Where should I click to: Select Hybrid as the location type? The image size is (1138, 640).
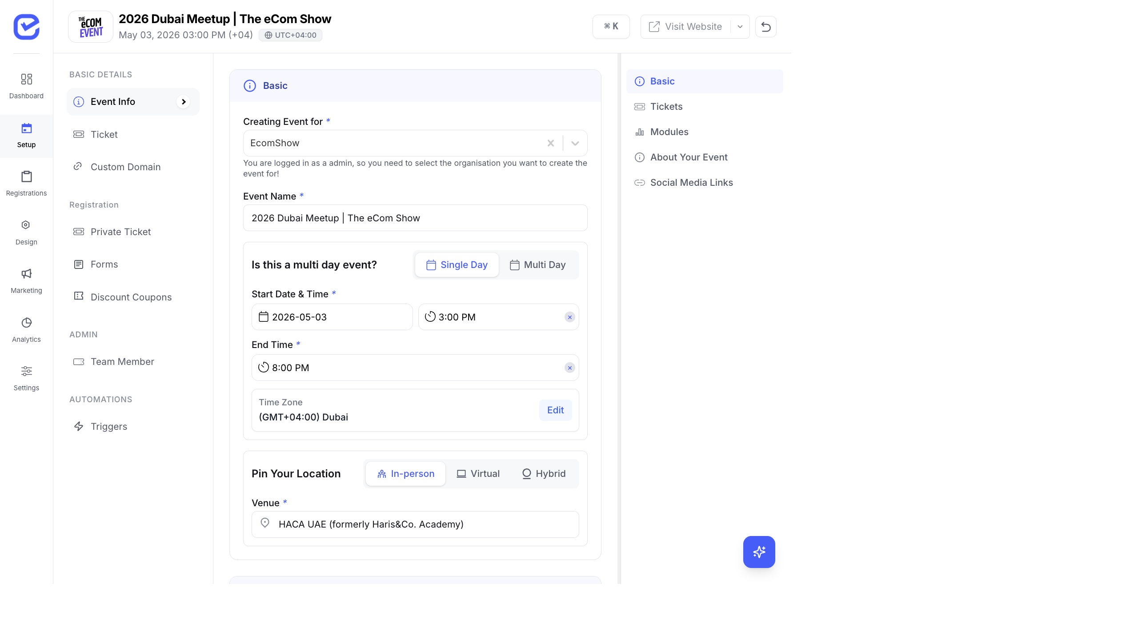pyautogui.click(x=543, y=473)
